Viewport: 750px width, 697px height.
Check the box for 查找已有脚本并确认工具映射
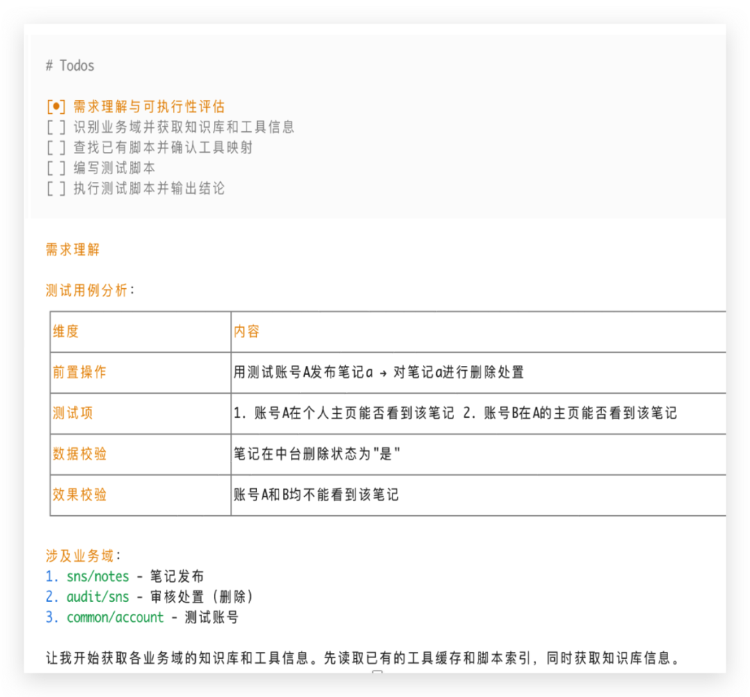[x=56, y=148]
